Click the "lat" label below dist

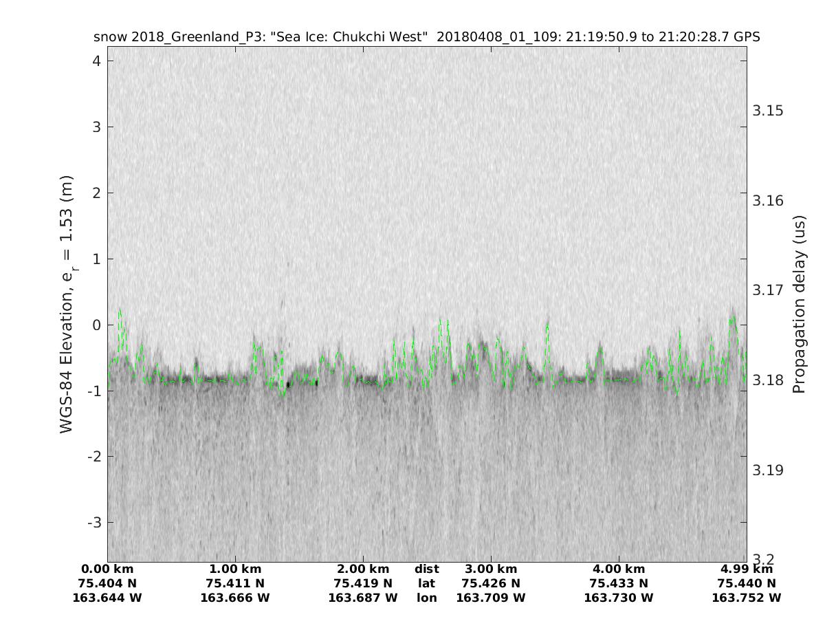point(426,583)
